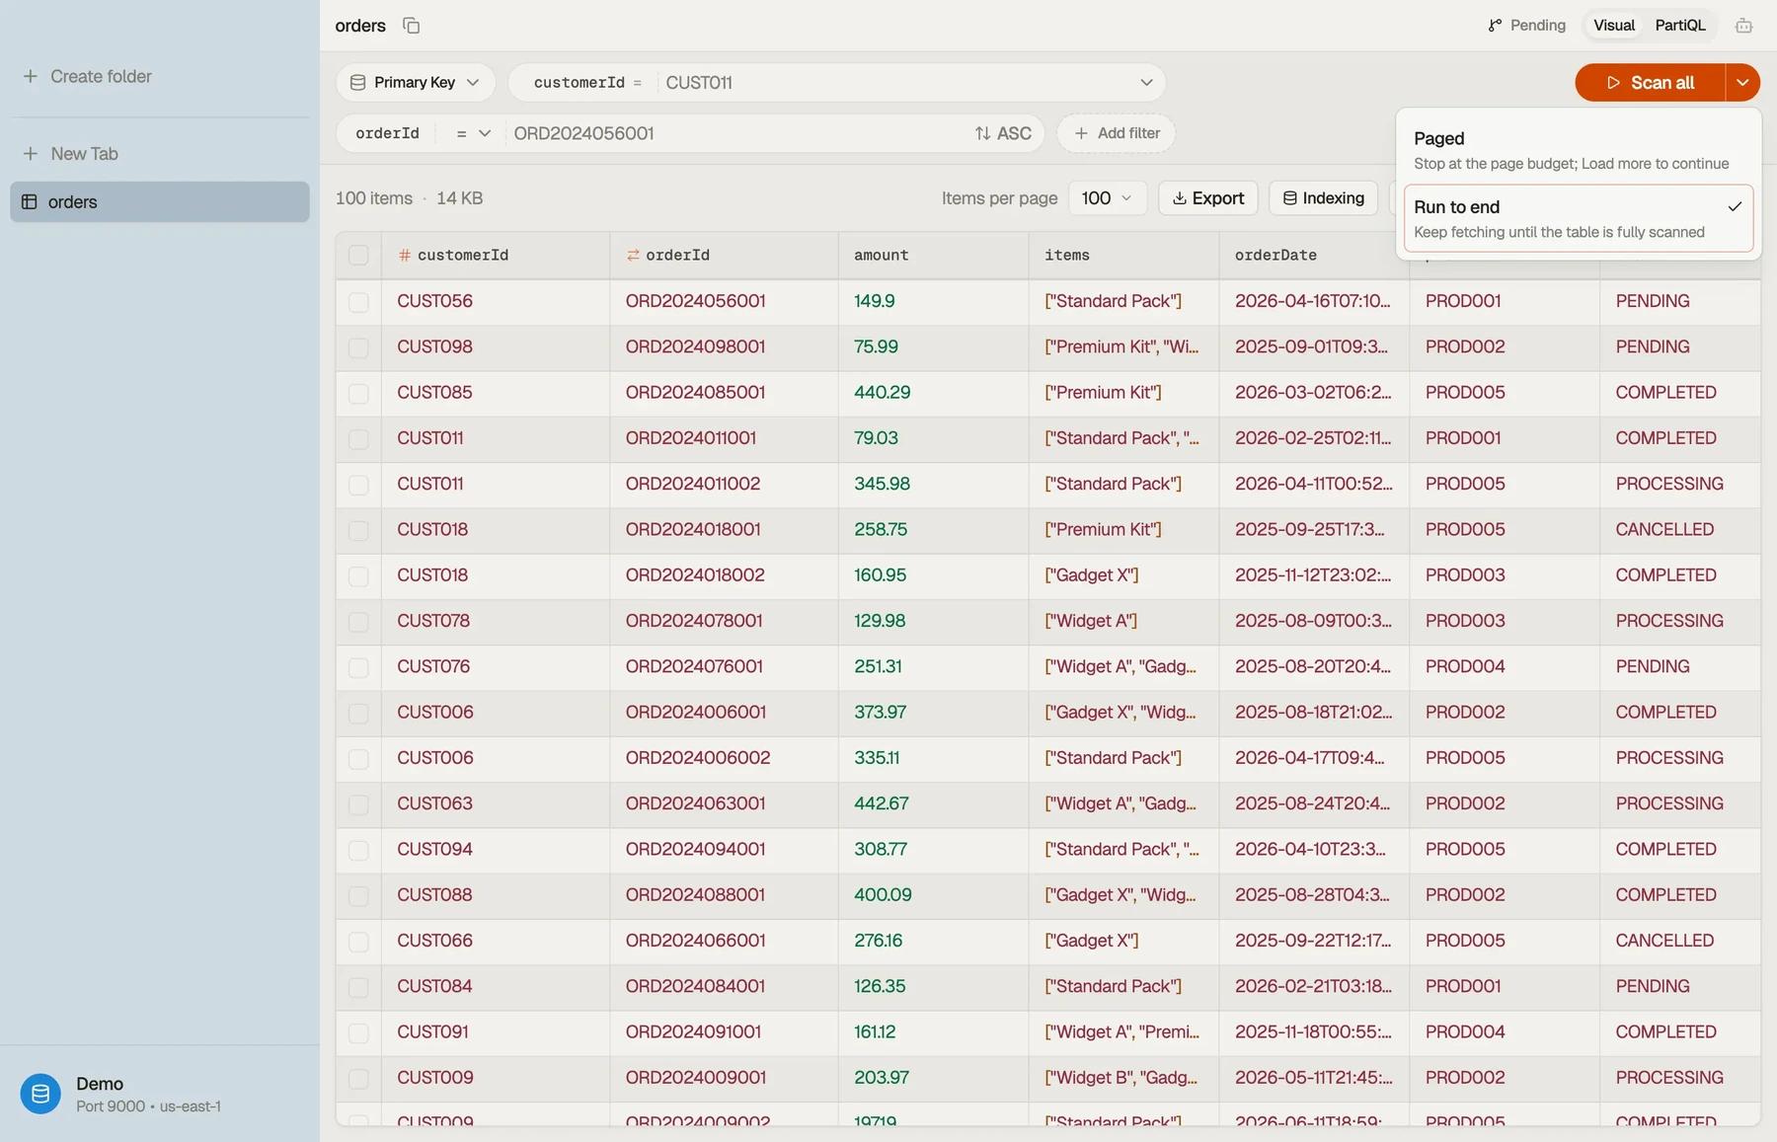The image size is (1777, 1142).
Task: Open the Indexing button
Action: point(1323,198)
